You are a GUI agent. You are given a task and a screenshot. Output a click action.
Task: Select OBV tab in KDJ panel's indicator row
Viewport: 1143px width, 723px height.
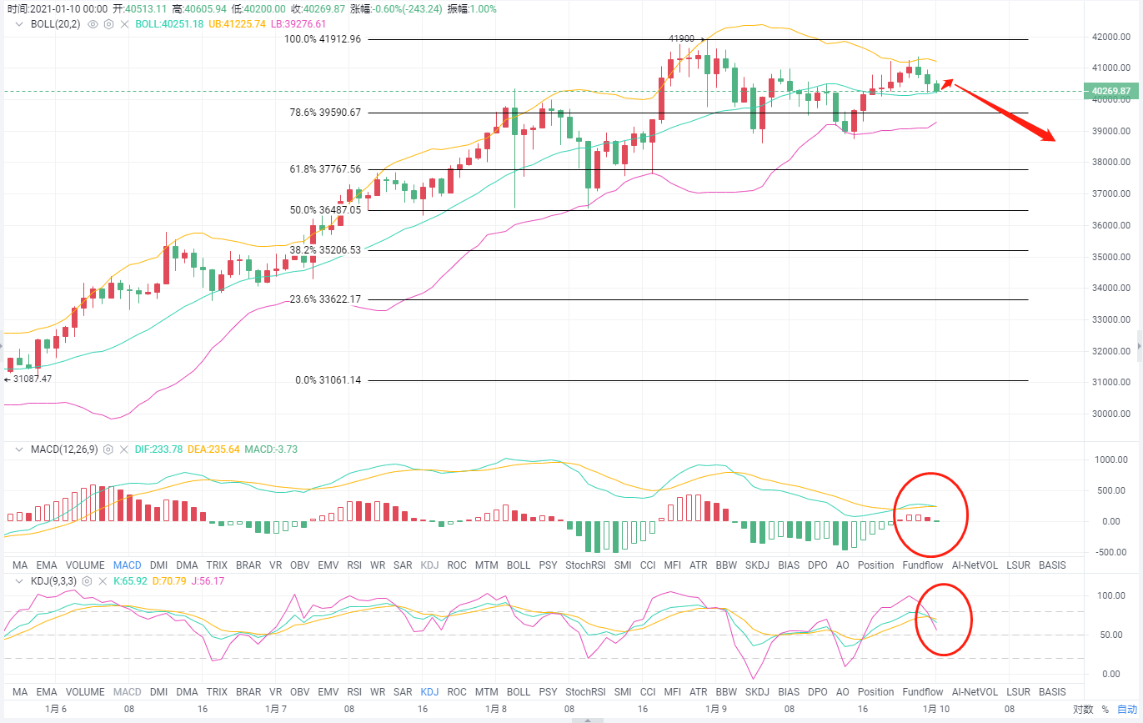300,692
